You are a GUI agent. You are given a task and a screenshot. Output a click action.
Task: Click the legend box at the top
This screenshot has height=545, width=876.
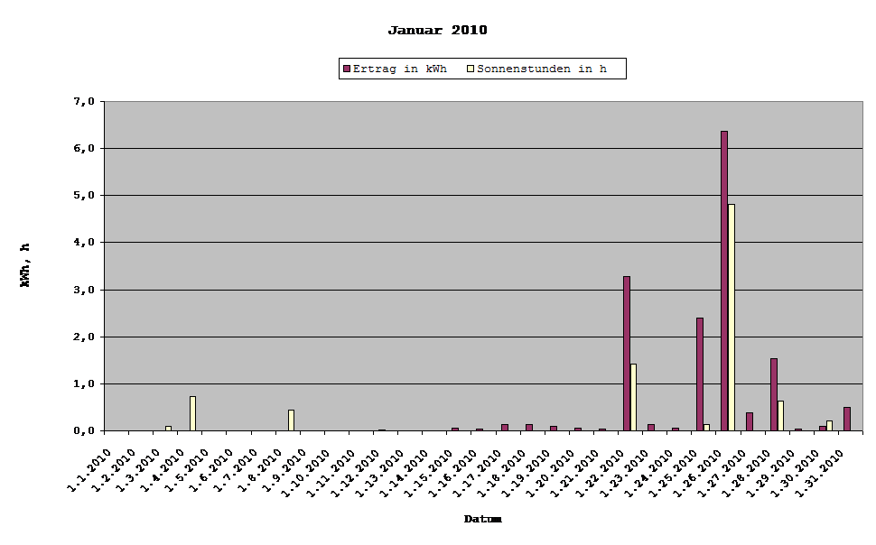(481, 69)
